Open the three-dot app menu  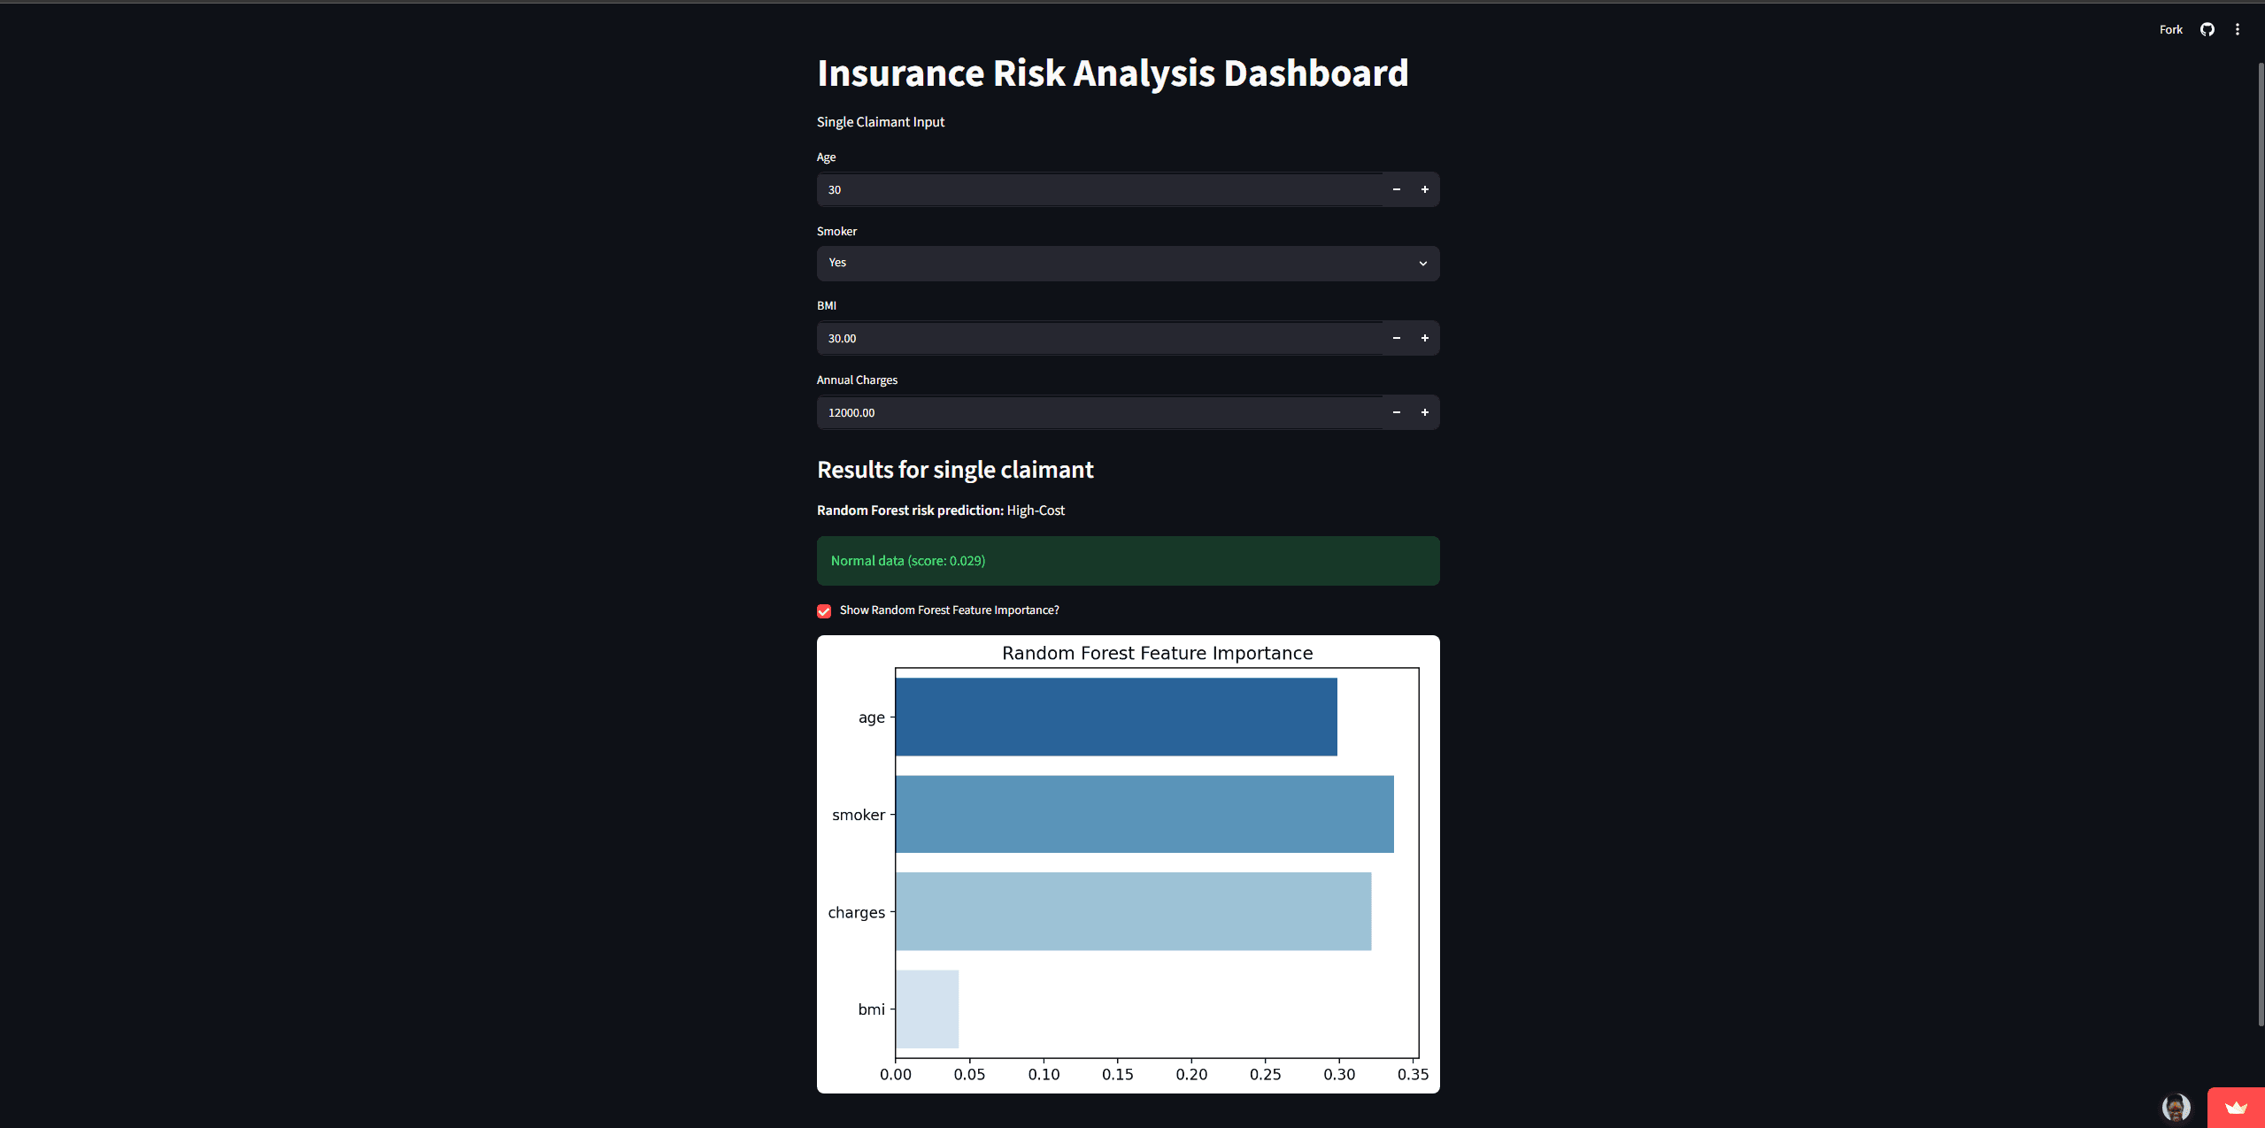click(2238, 29)
